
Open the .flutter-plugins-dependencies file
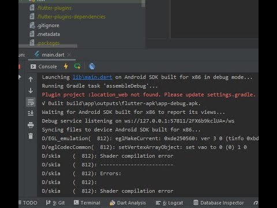click(x=71, y=17)
